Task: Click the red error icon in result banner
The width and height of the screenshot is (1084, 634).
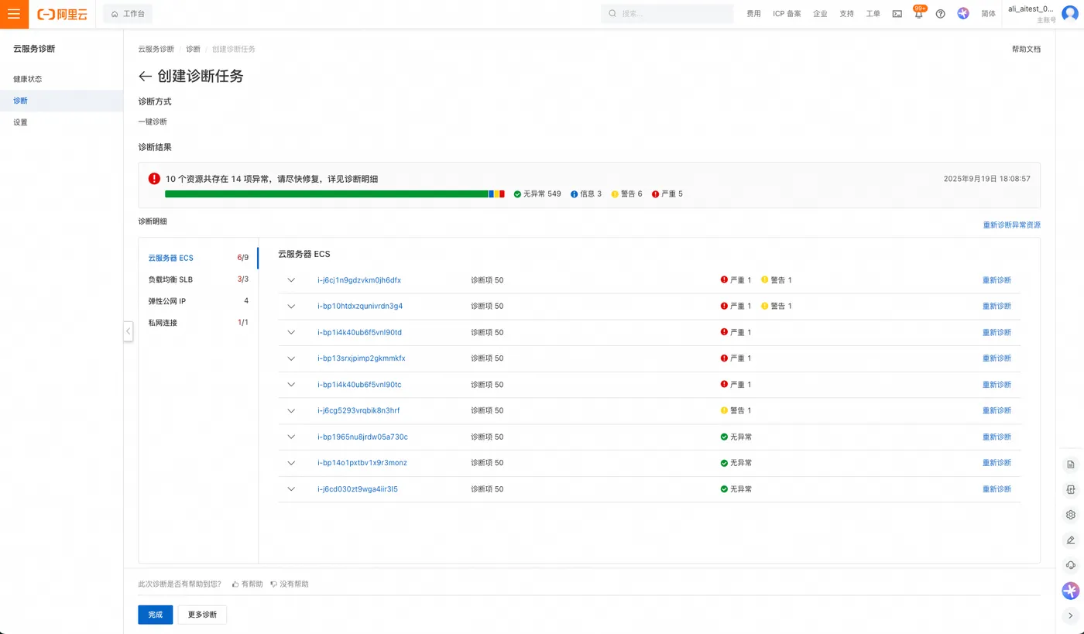Action: click(154, 179)
